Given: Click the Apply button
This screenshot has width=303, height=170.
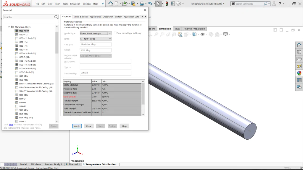Looking at the screenshot, I should tap(77, 126).
